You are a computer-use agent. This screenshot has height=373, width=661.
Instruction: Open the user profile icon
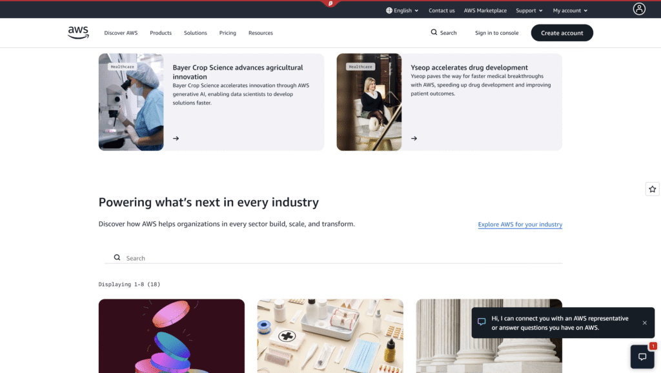pos(639,9)
